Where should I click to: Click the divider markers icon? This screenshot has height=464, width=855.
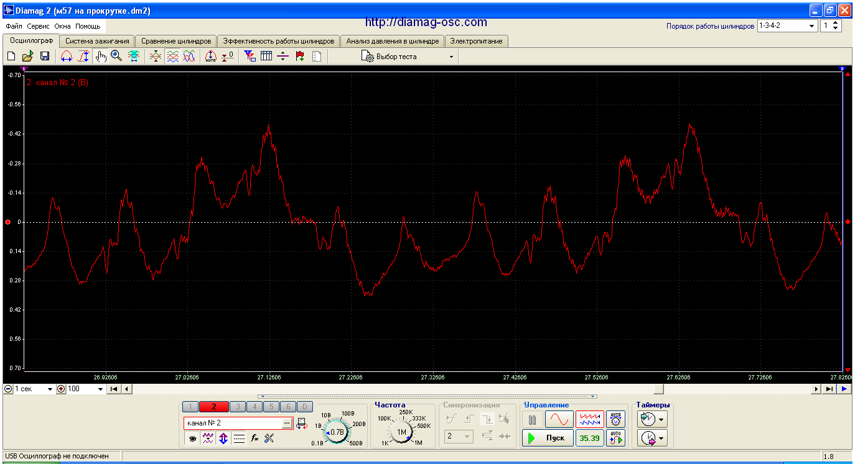pos(283,57)
